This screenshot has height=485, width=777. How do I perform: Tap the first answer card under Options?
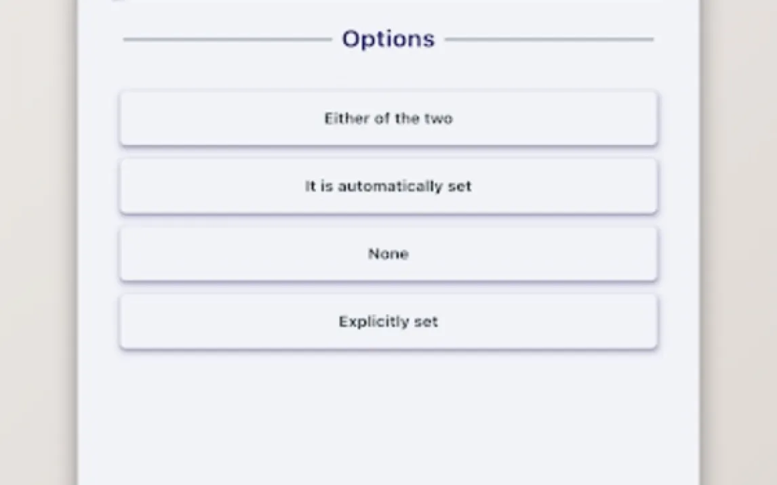coord(388,119)
